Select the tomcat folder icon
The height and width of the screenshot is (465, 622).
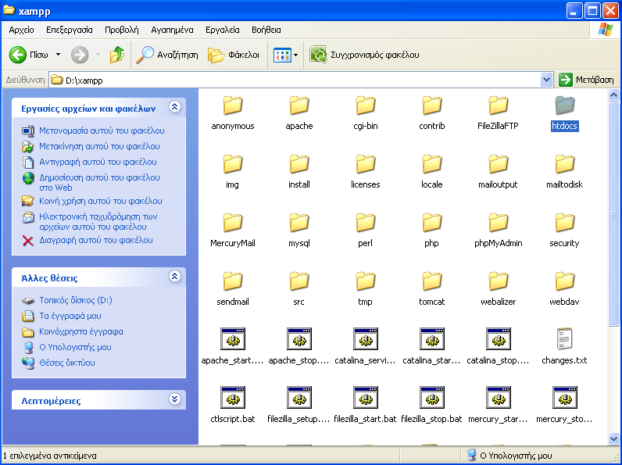pyautogui.click(x=431, y=281)
